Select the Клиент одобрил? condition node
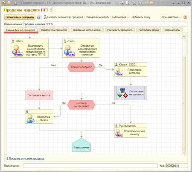This screenshot has width=192, height=172. click(x=81, y=67)
